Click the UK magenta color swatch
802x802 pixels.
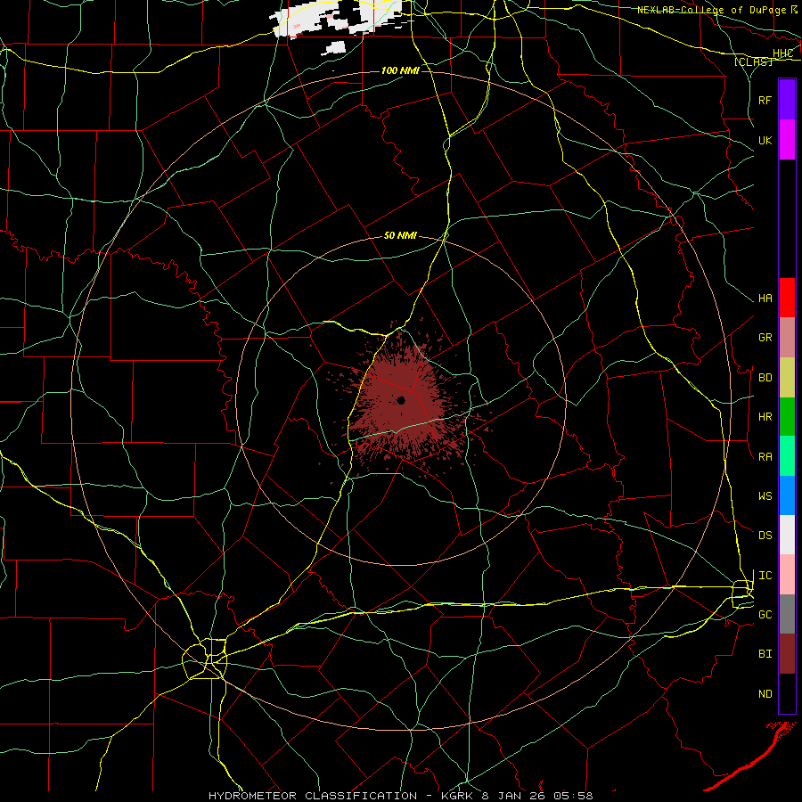tap(787, 140)
